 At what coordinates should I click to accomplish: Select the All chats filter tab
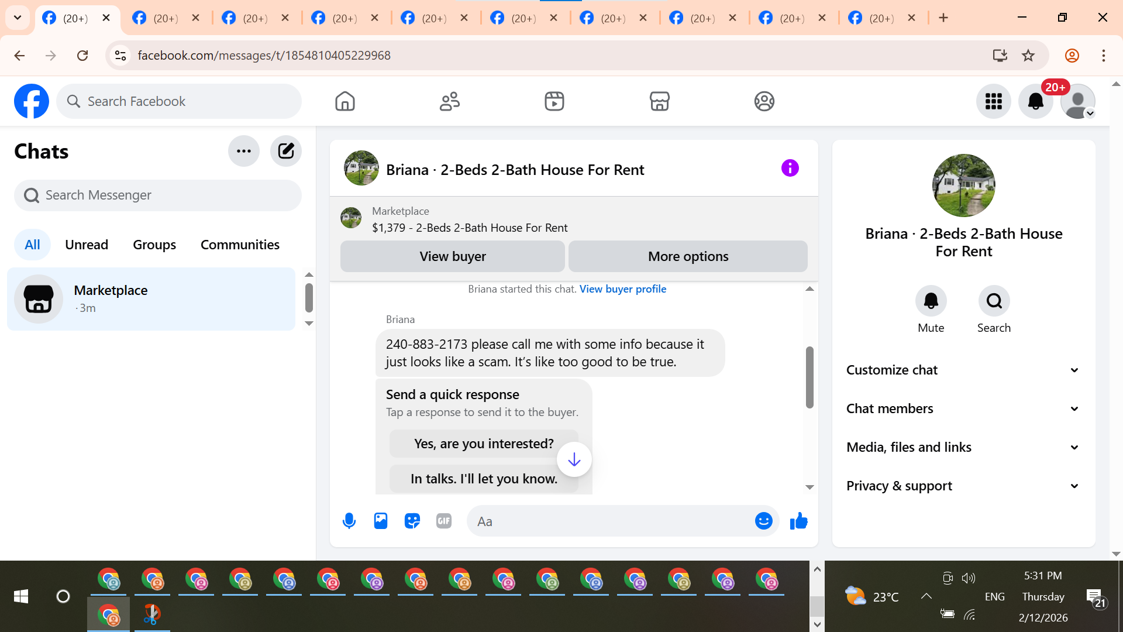(32, 245)
